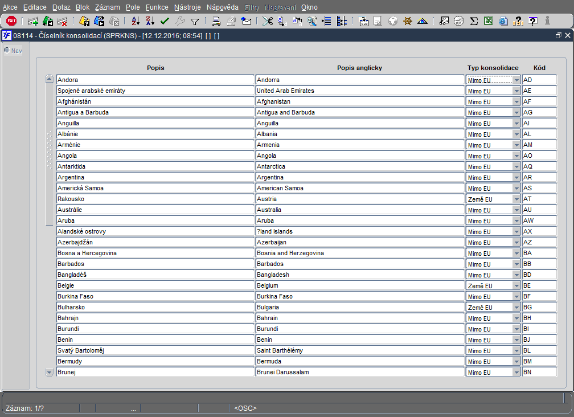Click the Popis field containing Svatý Bartoloměj

tap(155, 351)
